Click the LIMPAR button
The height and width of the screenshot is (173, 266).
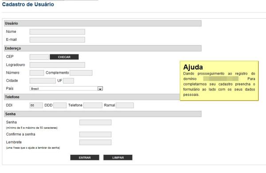tap(118, 157)
